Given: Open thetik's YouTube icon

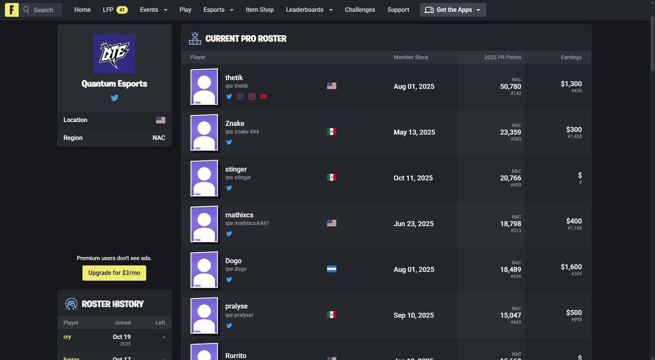Looking at the screenshot, I should coord(263,97).
